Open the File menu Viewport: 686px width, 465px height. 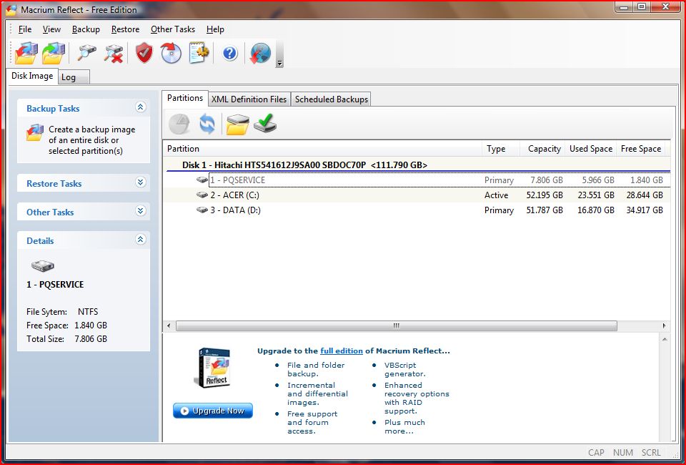point(25,29)
